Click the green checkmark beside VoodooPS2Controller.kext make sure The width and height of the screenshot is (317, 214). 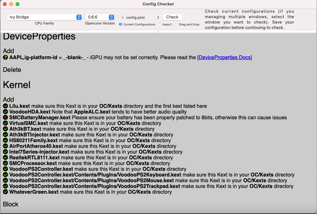[5, 169]
